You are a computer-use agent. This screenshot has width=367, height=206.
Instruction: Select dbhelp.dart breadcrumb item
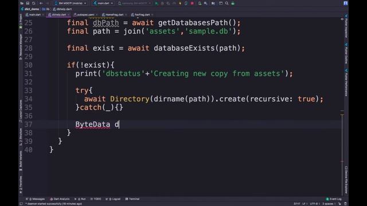(63, 9)
